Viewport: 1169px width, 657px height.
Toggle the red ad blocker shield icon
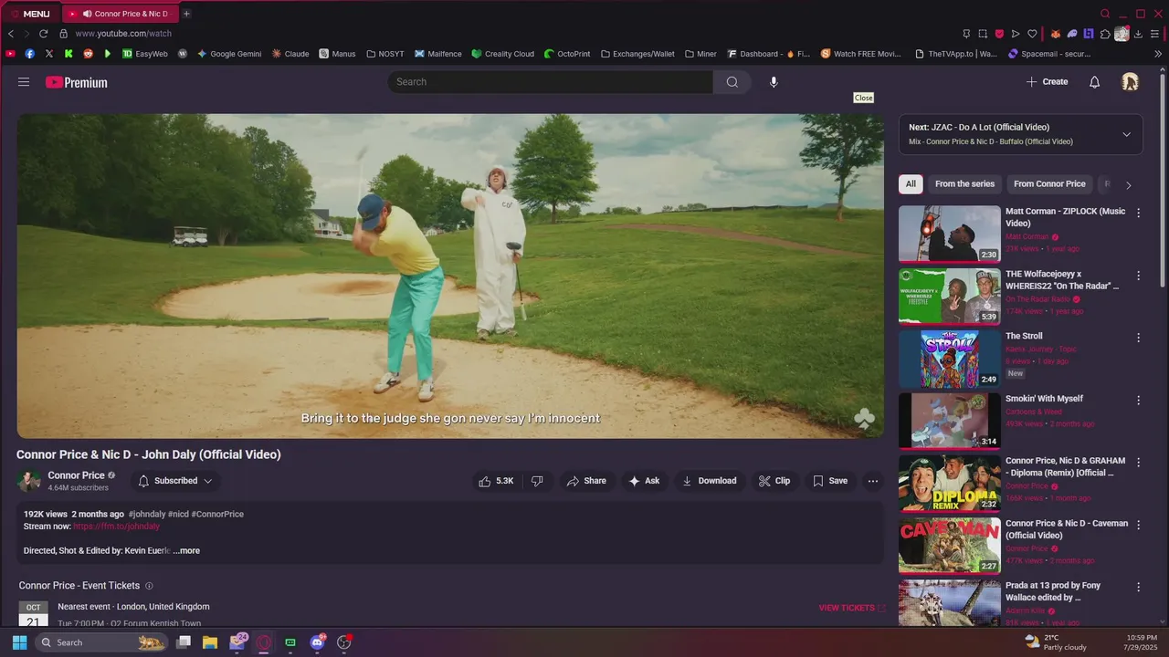[x=999, y=34]
